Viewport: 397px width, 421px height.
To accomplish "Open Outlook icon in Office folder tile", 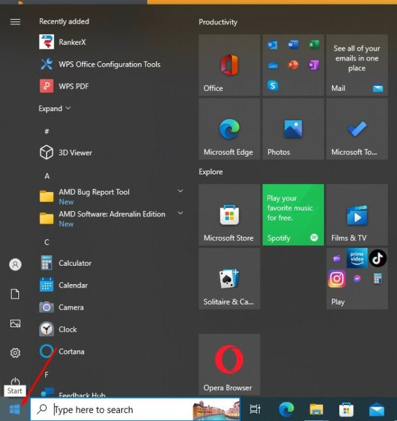I will pos(273,45).
